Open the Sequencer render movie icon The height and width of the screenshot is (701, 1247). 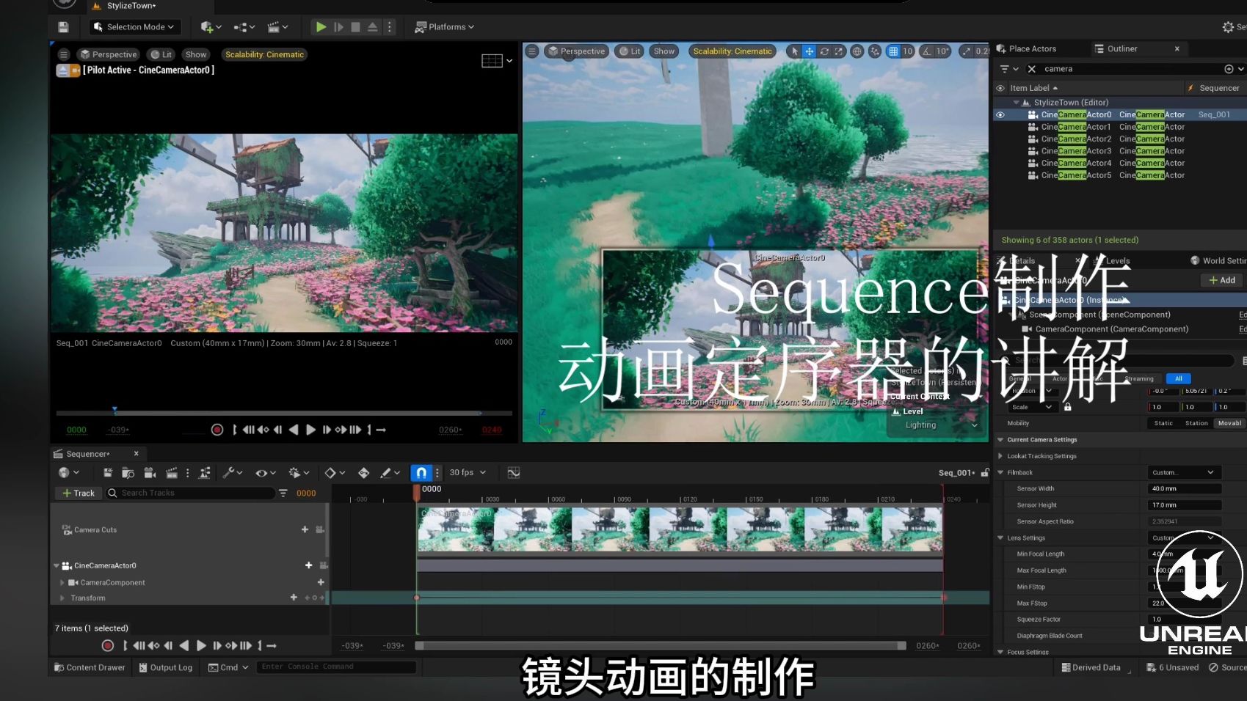point(172,472)
